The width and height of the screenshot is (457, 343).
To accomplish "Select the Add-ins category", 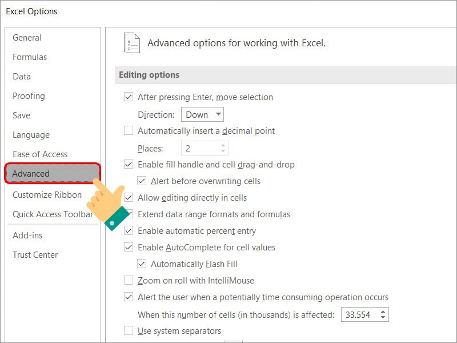I will pos(27,236).
